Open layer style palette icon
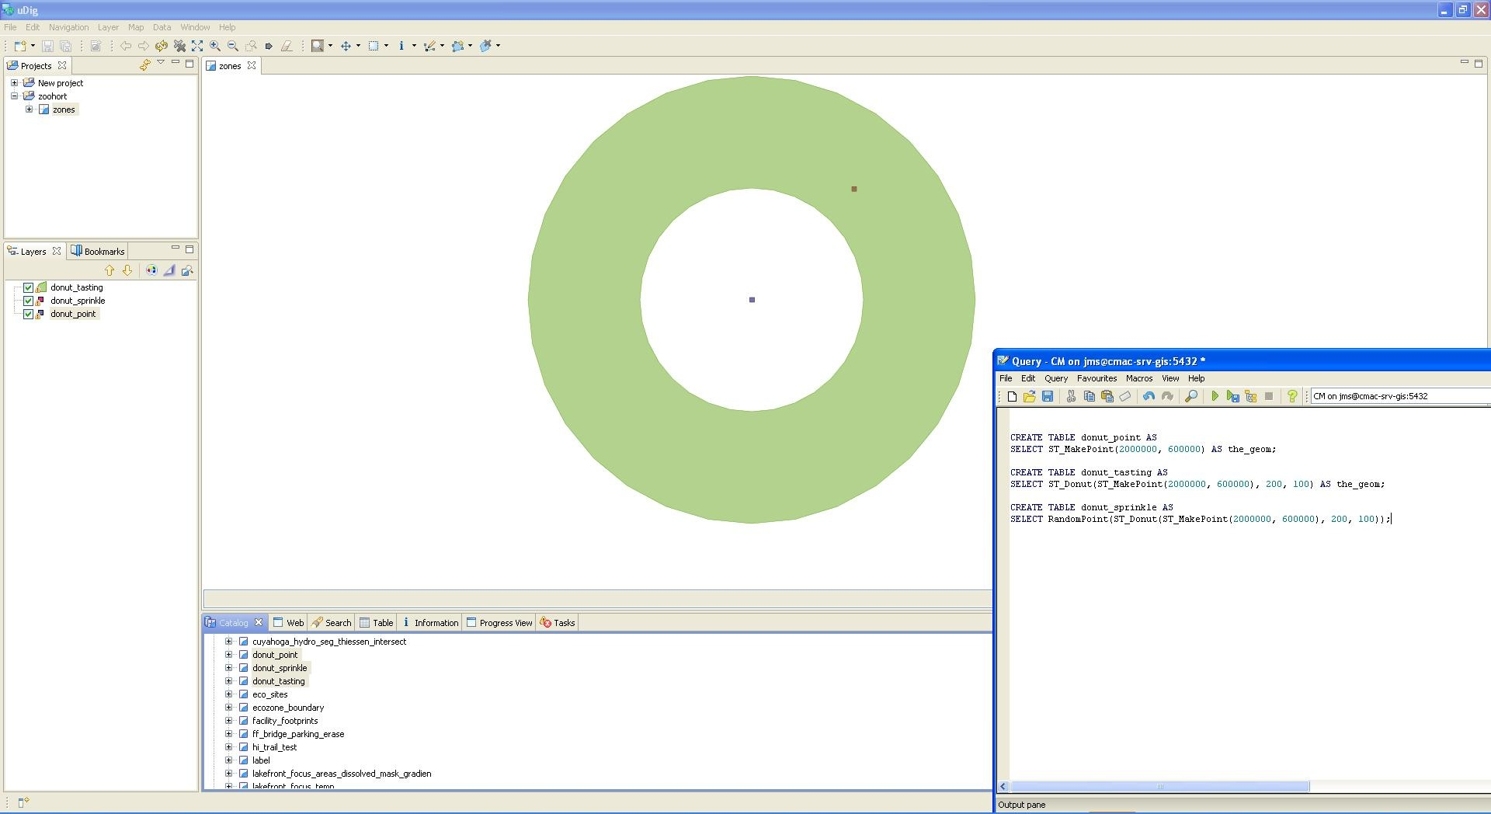Screen dimensions: 1491x814 (x=151, y=270)
